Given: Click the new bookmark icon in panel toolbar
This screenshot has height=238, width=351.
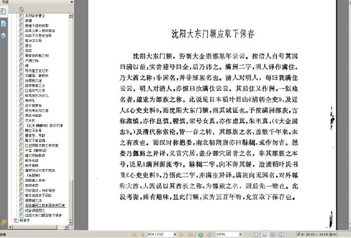Looking at the screenshot, I should 22,9.
